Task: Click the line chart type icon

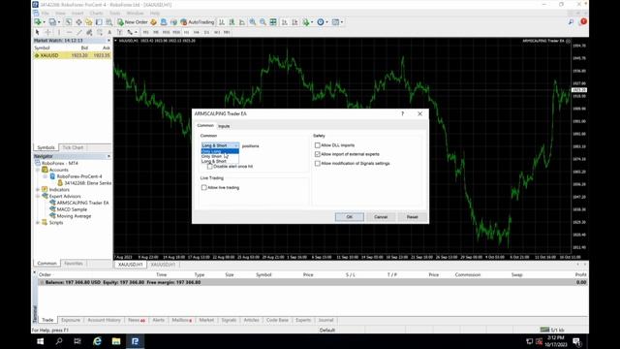Action: pyautogui.click(x=242, y=22)
